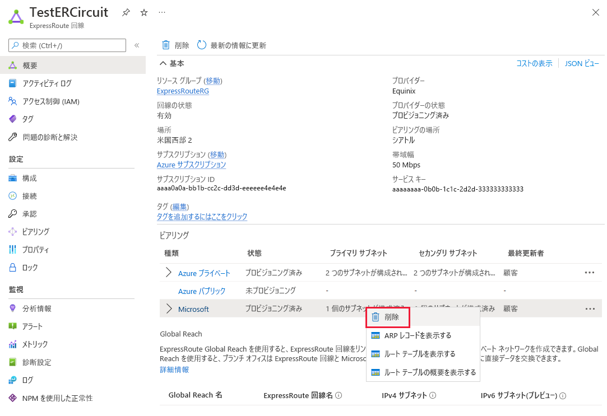Image resolution: width=607 pixels, height=416 pixels.
Task: Click the プロパティ icon in the sidebar
Action: (x=13, y=249)
